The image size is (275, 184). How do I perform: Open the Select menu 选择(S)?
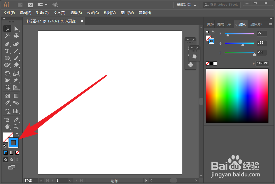pos(76,13)
